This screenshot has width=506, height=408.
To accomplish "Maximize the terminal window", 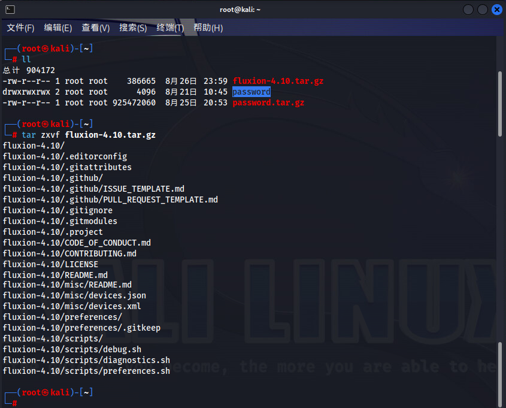I will point(483,10).
